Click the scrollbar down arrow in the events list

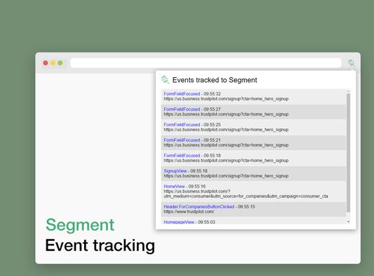coord(348,221)
